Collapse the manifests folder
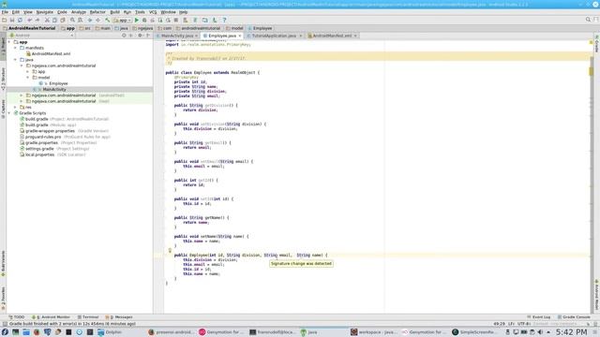 [x=16, y=48]
